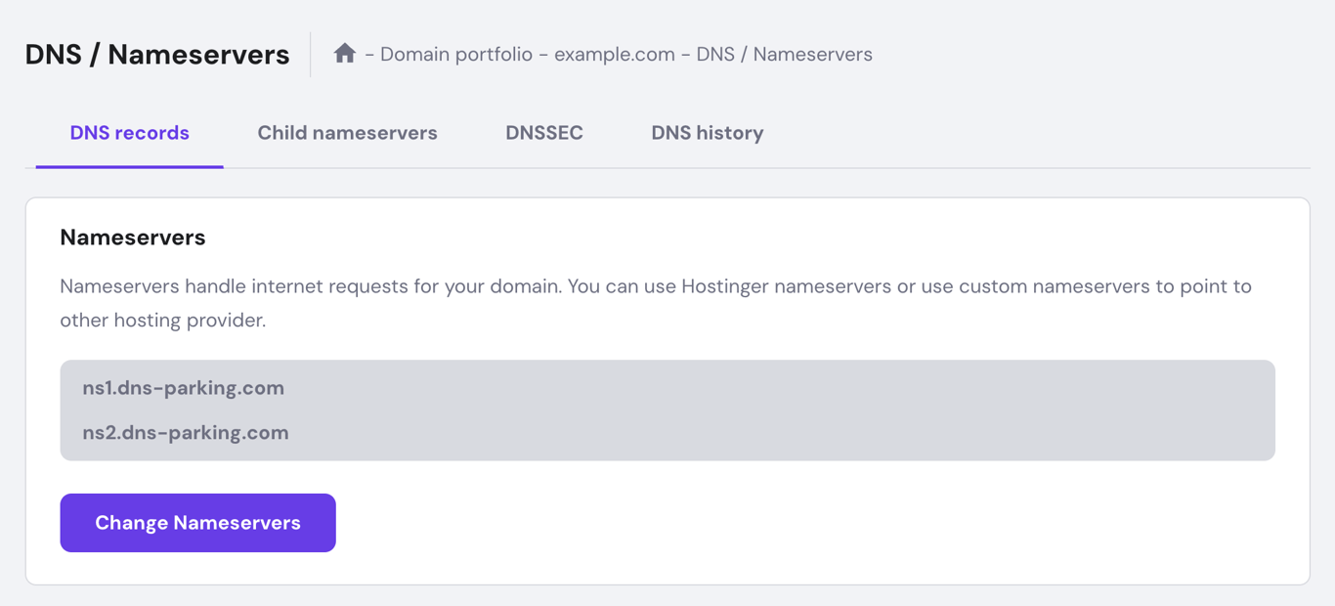Click the DNS / Nameservers page title
Viewport: 1335px width, 606px height.
pyautogui.click(x=156, y=54)
